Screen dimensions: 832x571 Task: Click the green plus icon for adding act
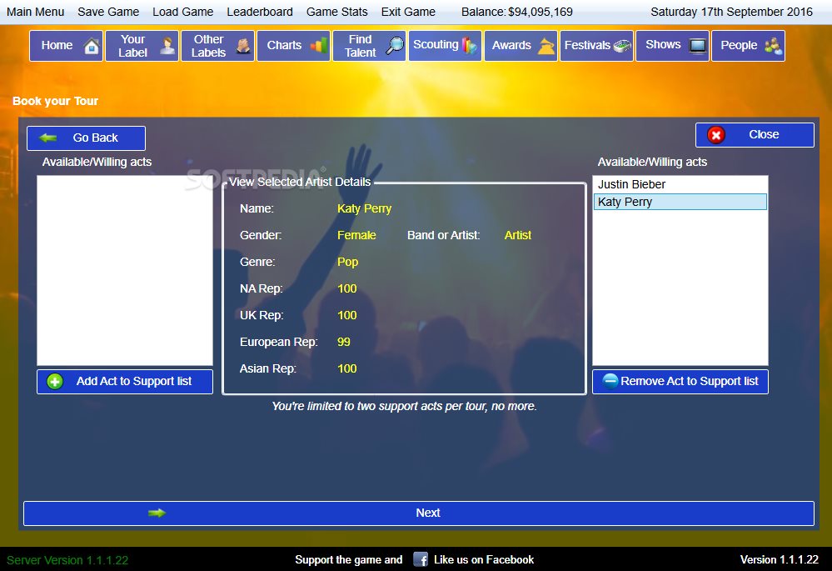pyautogui.click(x=55, y=382)
